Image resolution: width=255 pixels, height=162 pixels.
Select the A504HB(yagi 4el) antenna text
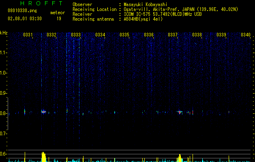coord(143,19)
